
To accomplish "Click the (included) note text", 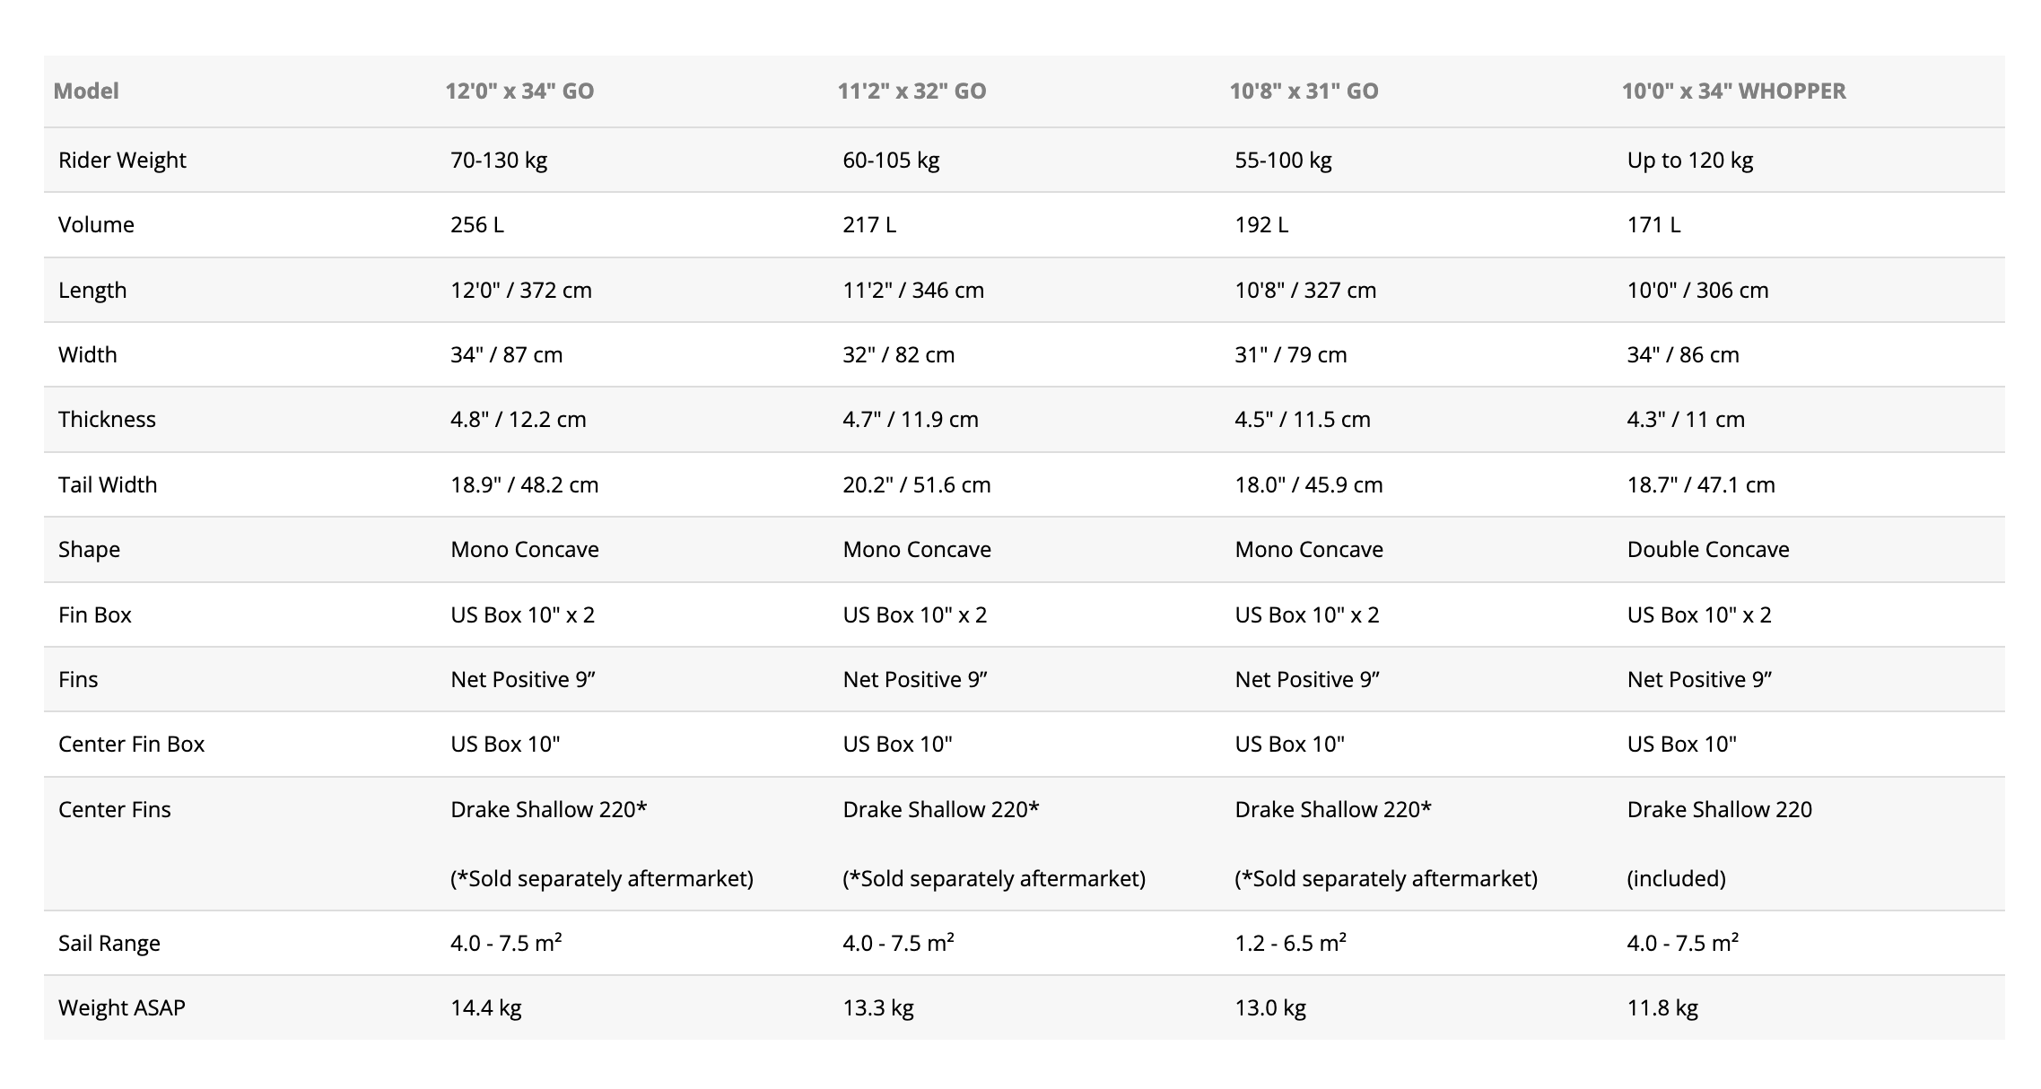I will tap(1676, 878).
